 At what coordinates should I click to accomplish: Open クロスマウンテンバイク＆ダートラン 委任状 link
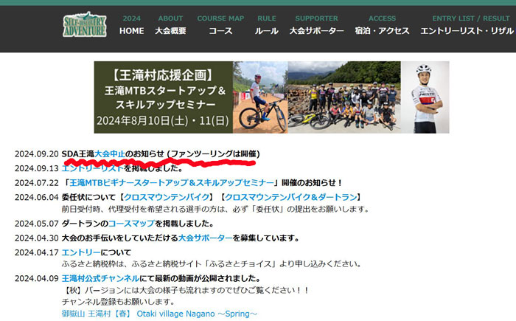point(291,197)
